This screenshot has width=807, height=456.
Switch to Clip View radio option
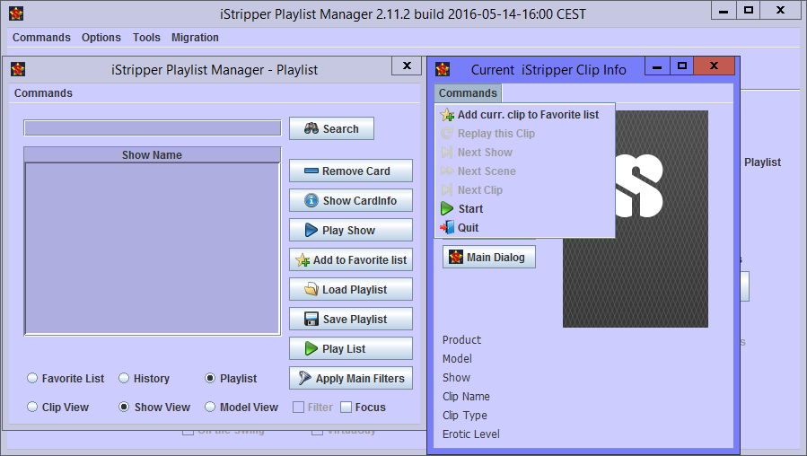(33, 408)
